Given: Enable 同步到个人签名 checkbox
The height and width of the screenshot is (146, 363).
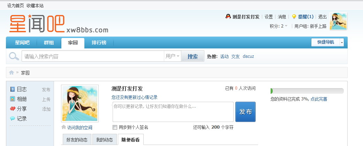Looking at the screenshot, I should click(x=115, y=127).
